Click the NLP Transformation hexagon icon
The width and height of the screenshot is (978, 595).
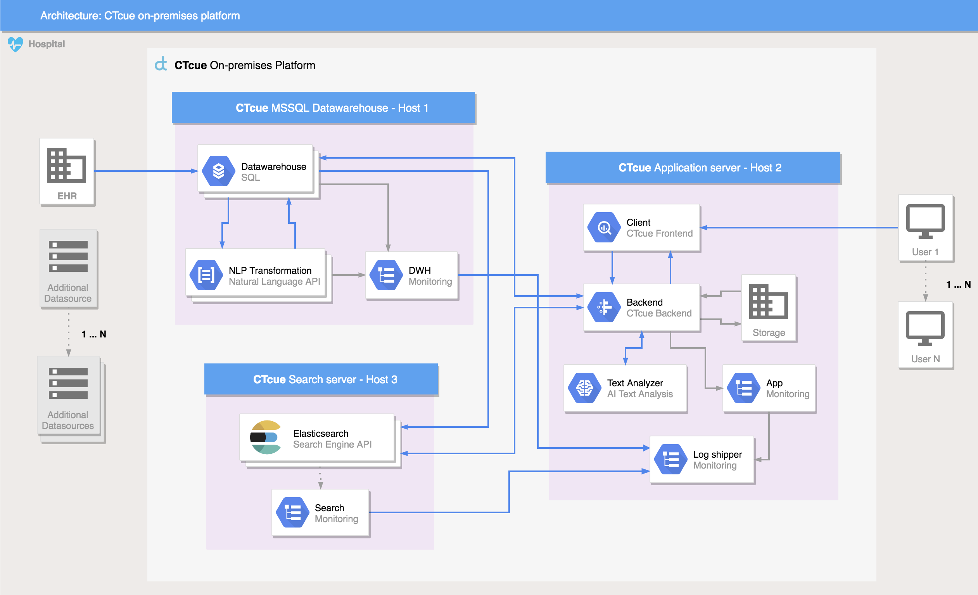coord(206,275)
